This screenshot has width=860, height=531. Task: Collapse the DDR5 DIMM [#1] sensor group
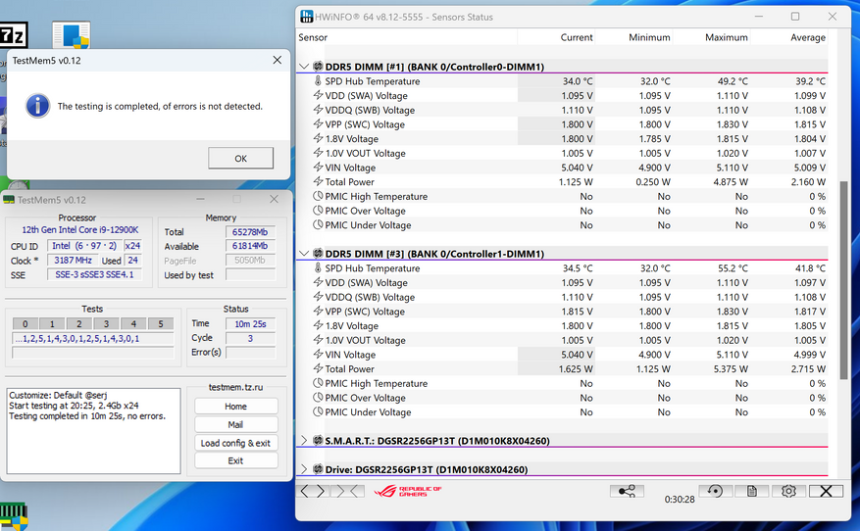click(x=304, y=67)
